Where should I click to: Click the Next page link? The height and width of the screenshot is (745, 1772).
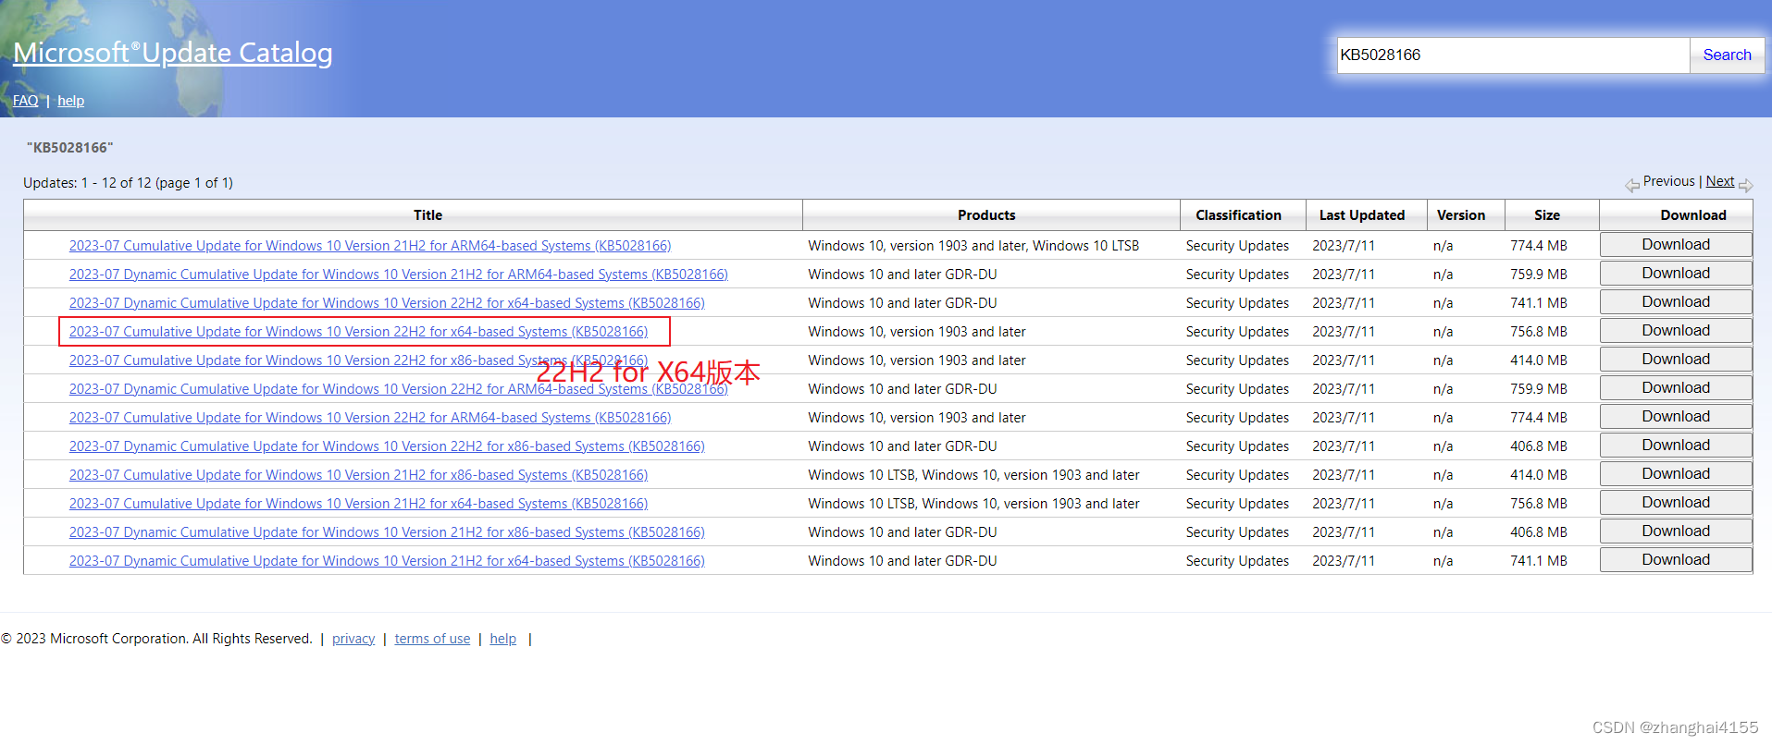1720,181
